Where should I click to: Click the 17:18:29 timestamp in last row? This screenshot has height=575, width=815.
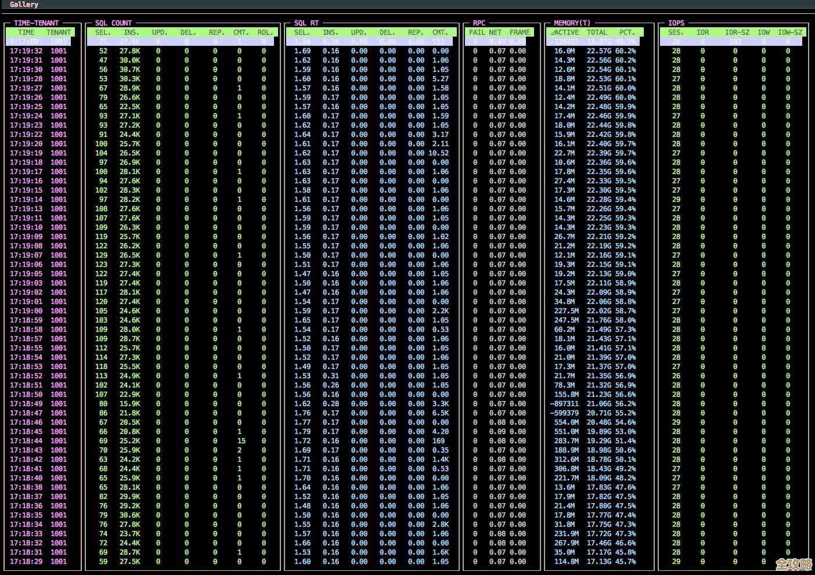click(x=26, y=562)
